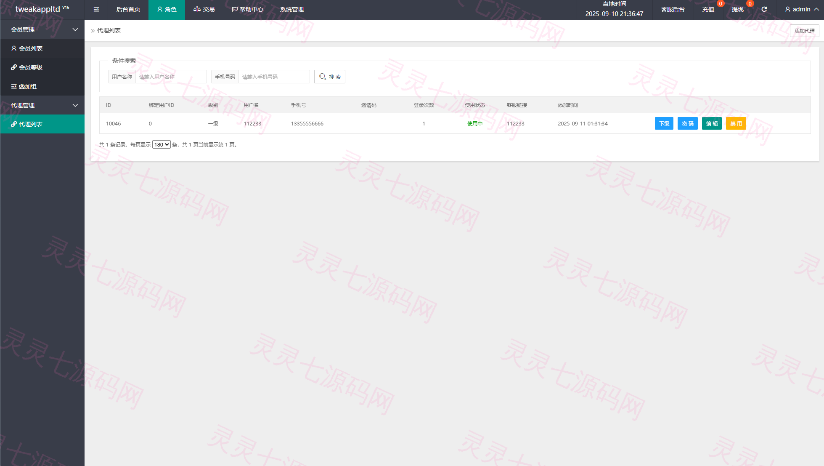The width and height of the screenshot is (824, 466).
Task: Focus the 手机号码 search field
Action: pos(274,77)
